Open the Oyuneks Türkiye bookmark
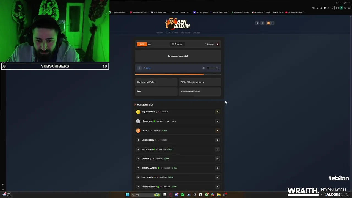The width and height of the screenshot is (352, 198). (241, 12)
